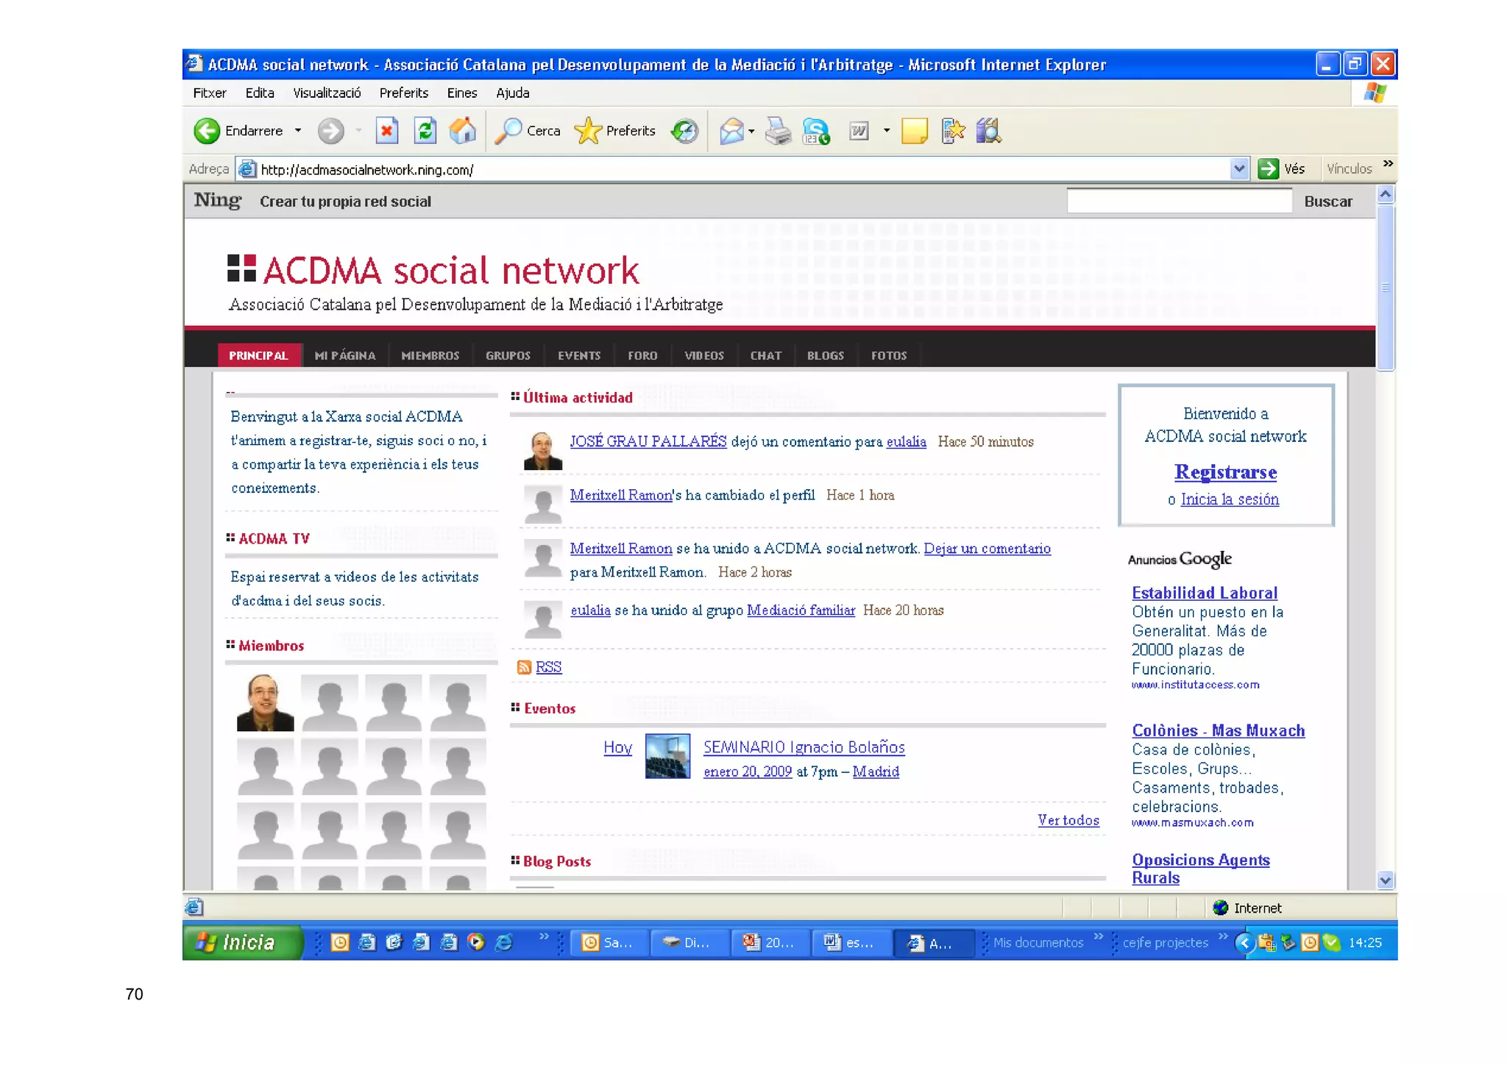This screenshot has height=1065, width=1507.
Task: Click the Buscar search button
Action: tap(1327, 202)
